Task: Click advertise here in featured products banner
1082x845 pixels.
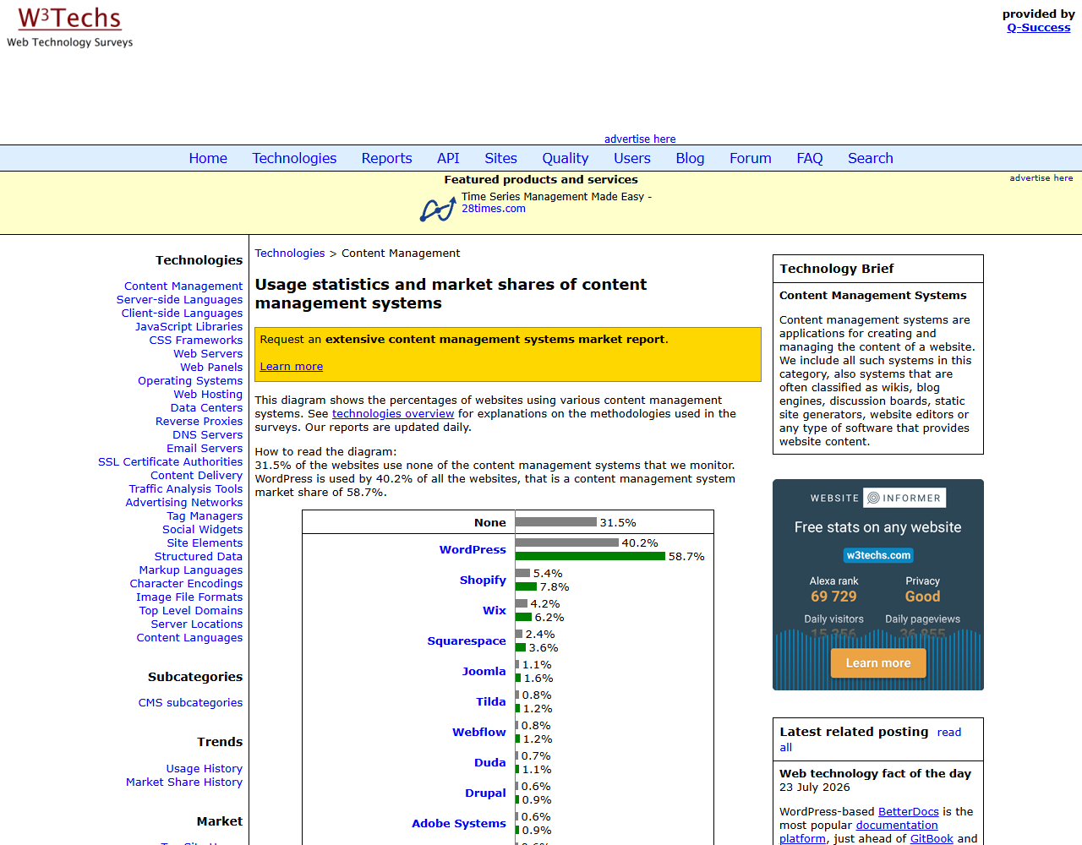Action: pos(1041,177)
